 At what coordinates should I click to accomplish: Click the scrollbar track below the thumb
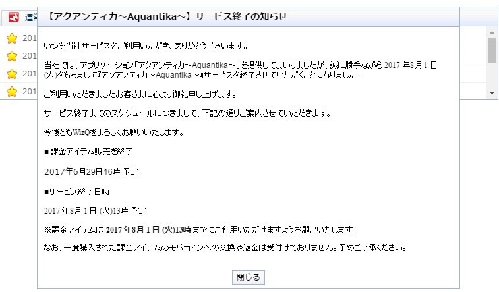(492, 76)
